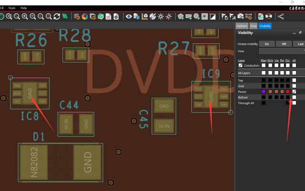Image resolution: width=305 pixels, height=191 pixels.
Task: Click the refresh display icon
Action: click(57, 17)
